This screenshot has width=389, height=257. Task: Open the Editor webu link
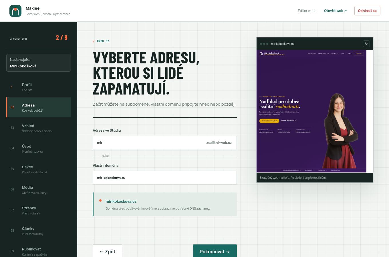click(x=307, y=11)
